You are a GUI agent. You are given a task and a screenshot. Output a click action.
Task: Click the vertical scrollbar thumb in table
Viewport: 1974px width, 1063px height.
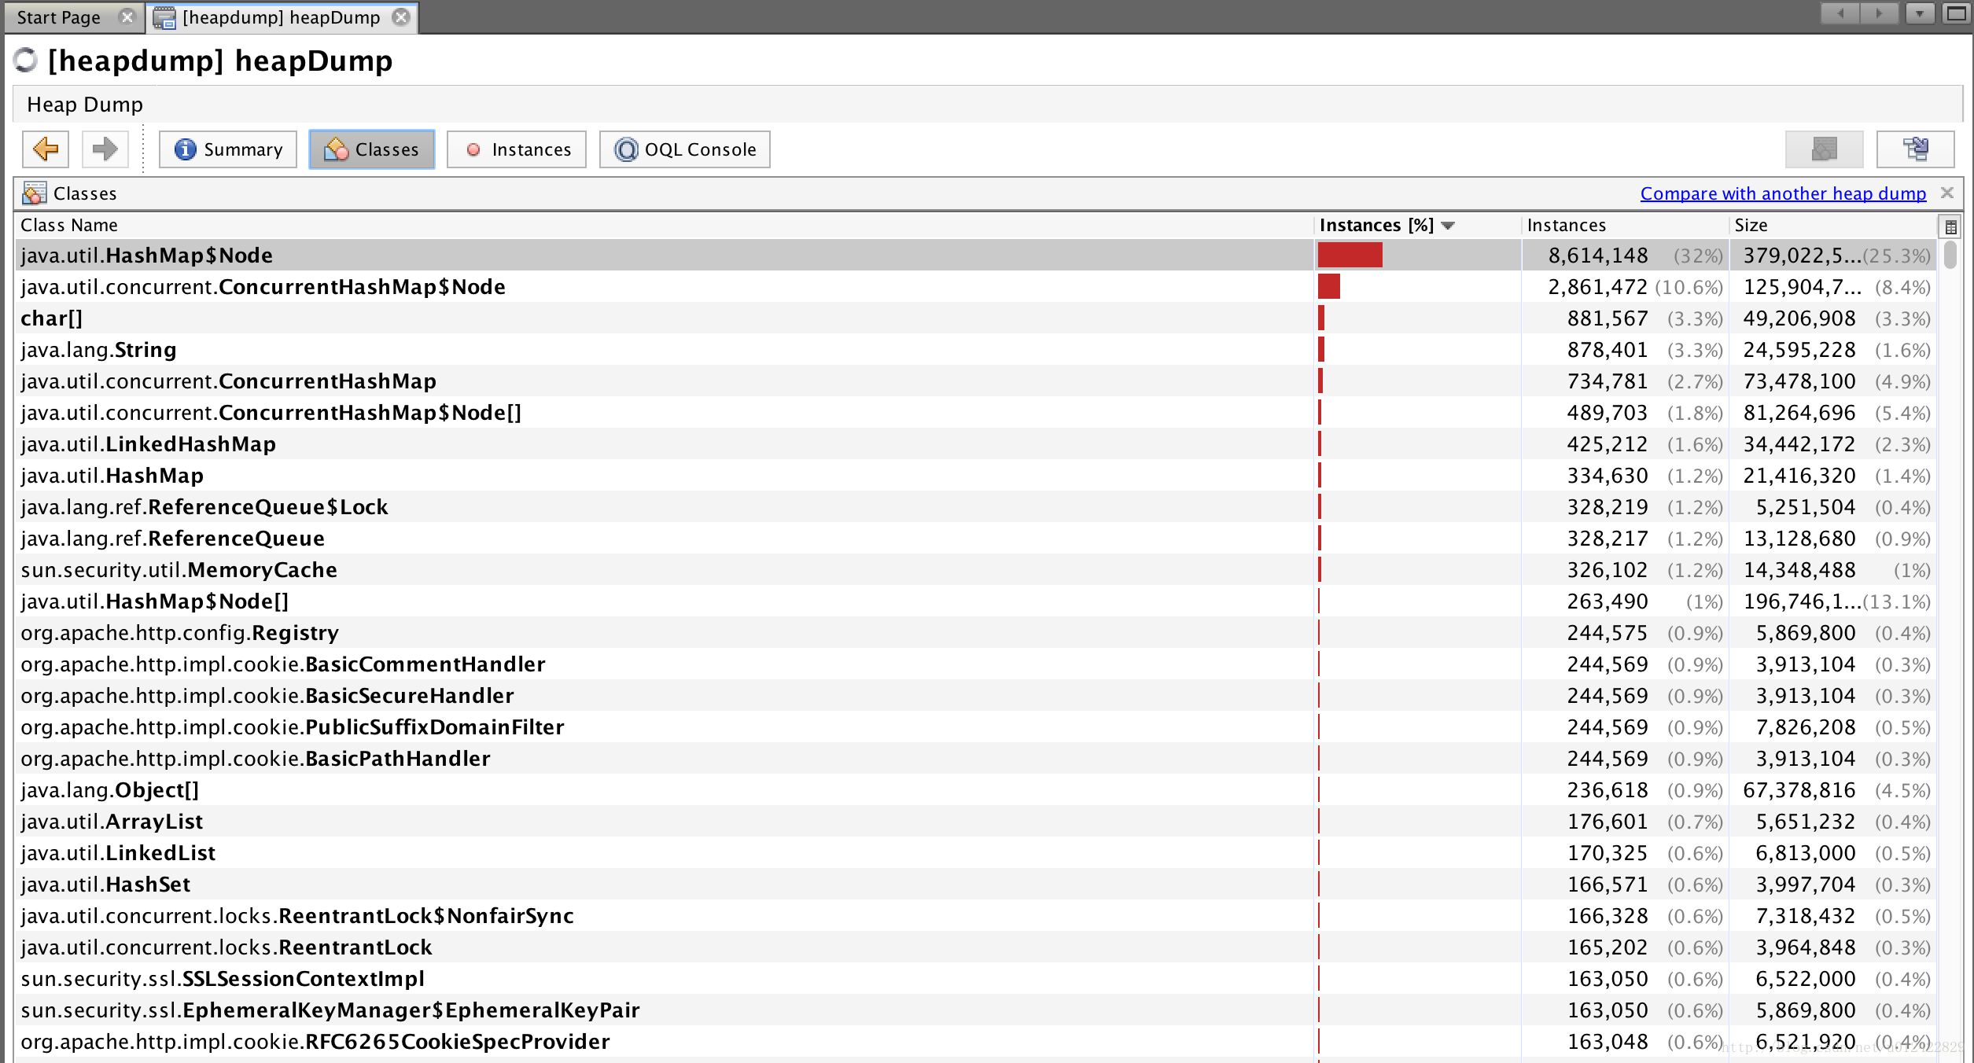pyautogui.click(x=1950, y=256)
